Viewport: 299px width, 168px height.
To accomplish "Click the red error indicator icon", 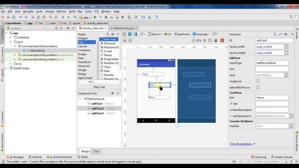I will pos(222,41).
